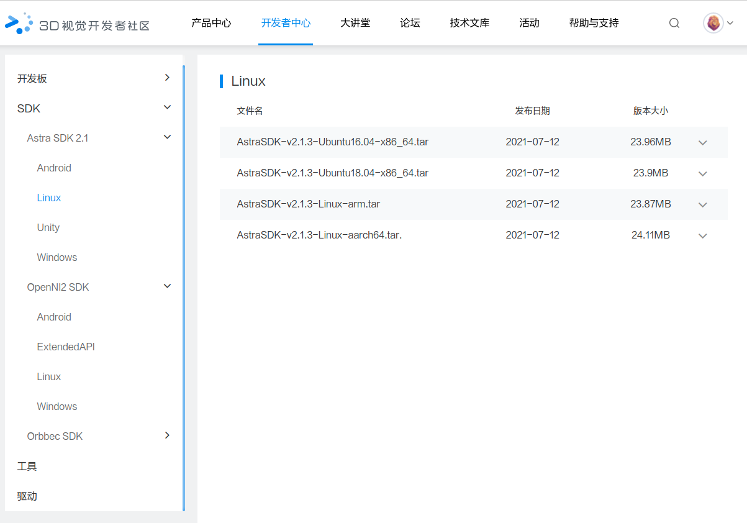Expand the 开发板 sidebar section
This screenshot has height=523, width=747.
click(x=166, y=78)
